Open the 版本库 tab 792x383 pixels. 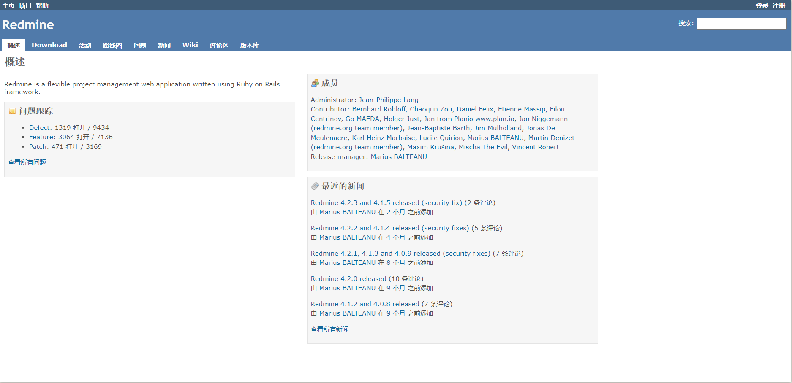[250, 45]
